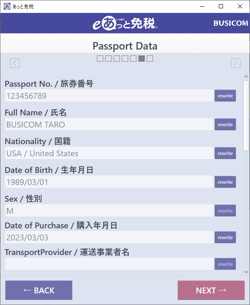Image resolution: width=250 pixels, height=305 pixels.
Task: Click the first step indicator square
Action: [x=100, y=59]
